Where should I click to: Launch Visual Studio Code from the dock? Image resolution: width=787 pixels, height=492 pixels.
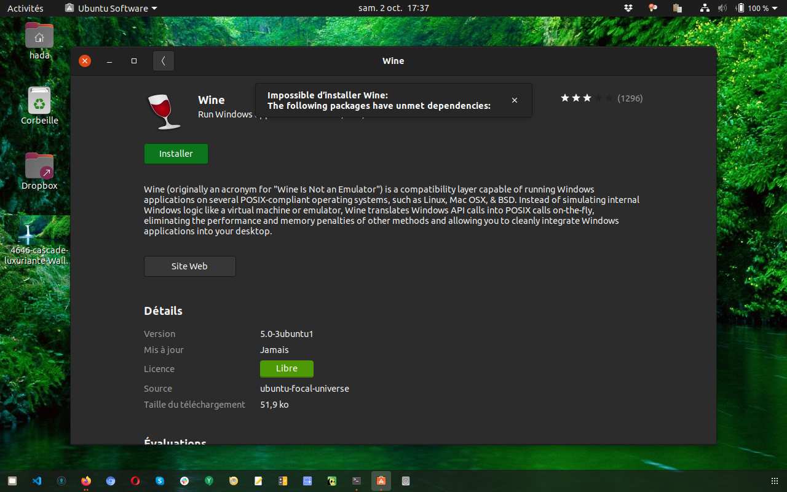tap(37, 481)
